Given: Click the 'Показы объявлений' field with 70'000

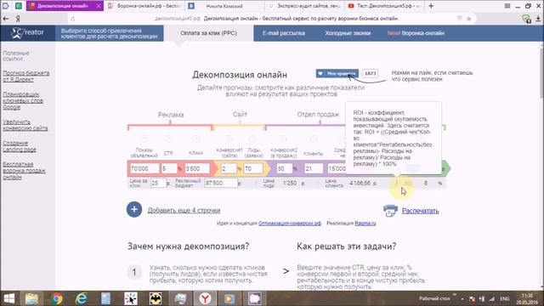Looking at the screenshot, I should pyautogui.click(x=144, y=168).
